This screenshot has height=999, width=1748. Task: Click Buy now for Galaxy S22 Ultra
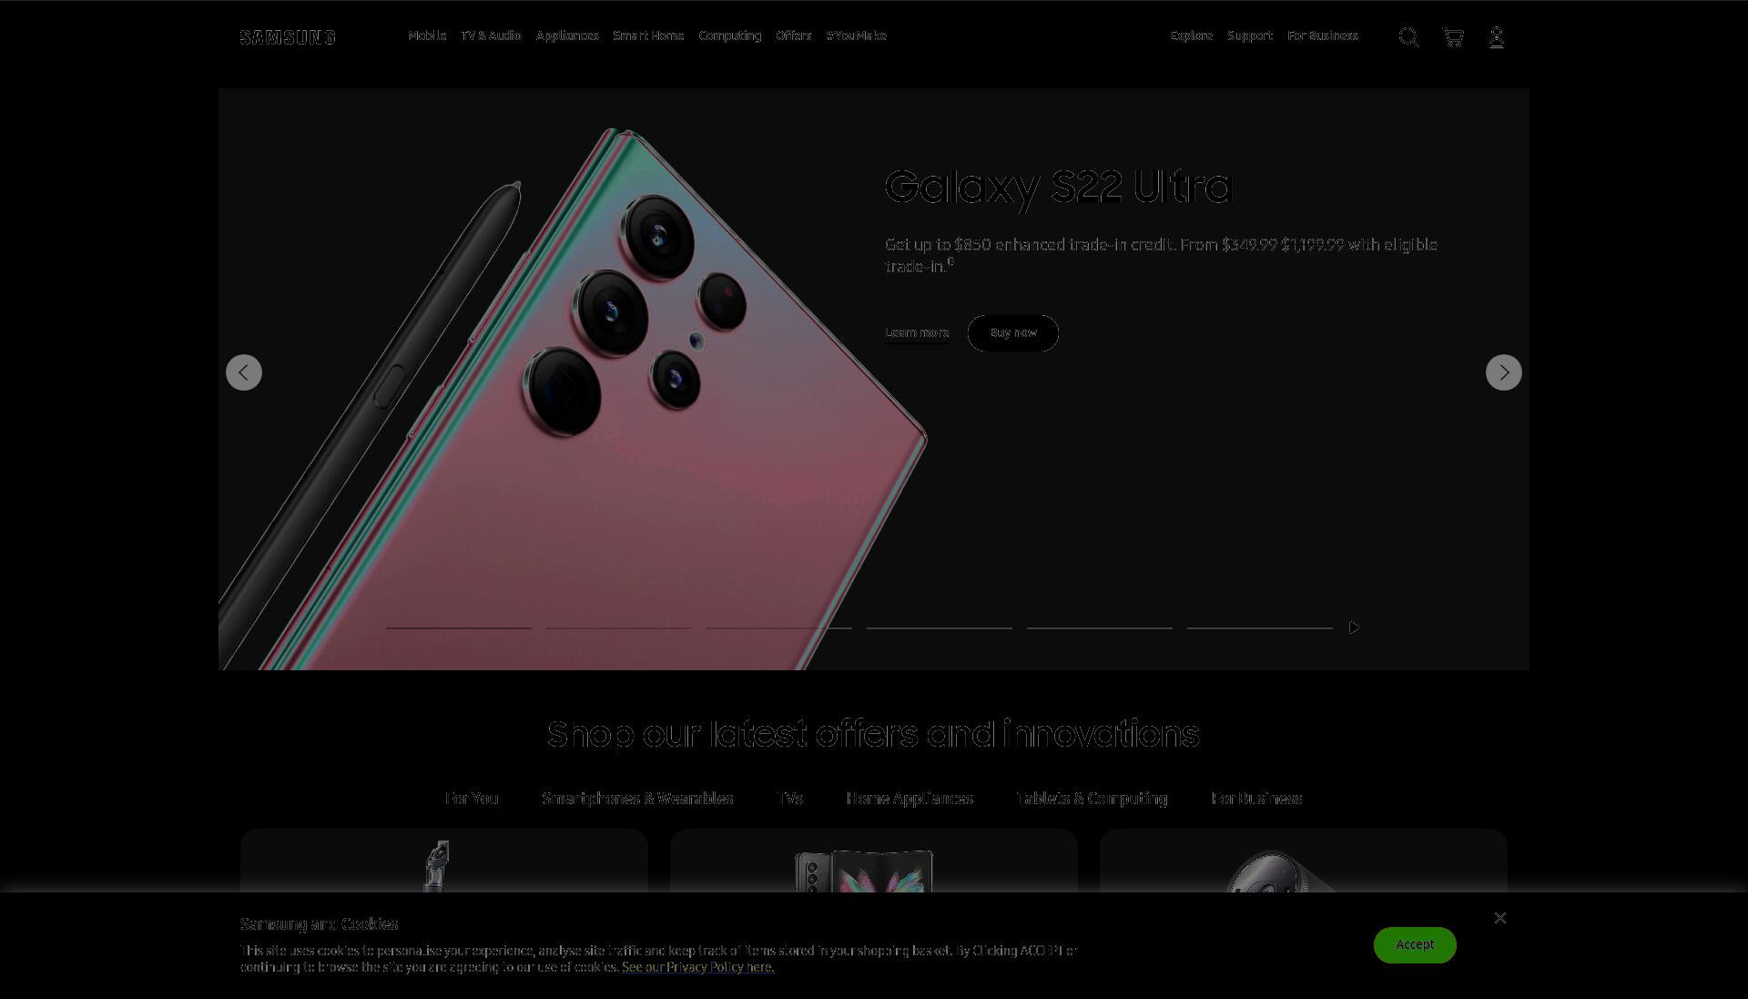point(1013,333)
